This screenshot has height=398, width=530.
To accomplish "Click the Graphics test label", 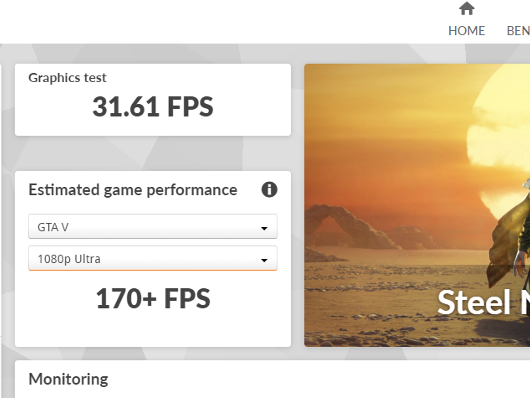I will (x=67, y=78).
